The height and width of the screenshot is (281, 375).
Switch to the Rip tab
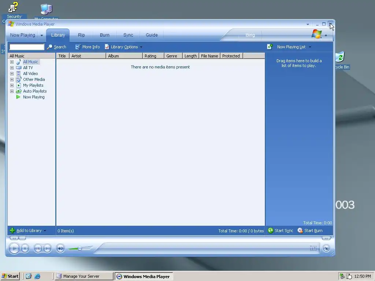coord(81,35)
